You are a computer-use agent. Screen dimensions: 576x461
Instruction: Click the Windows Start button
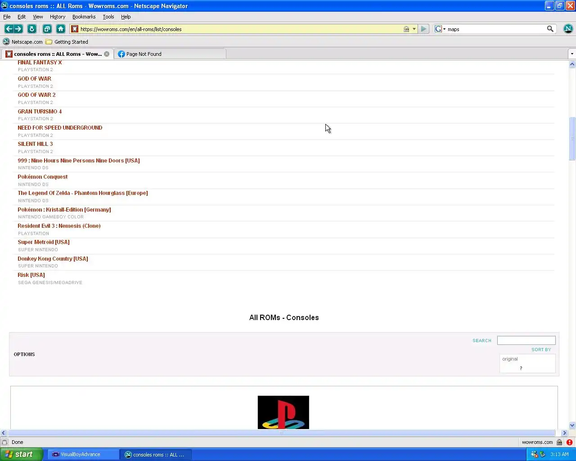click(22, 454)
